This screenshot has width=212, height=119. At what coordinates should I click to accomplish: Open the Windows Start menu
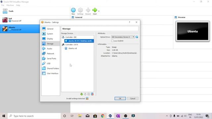click(4, 116)
